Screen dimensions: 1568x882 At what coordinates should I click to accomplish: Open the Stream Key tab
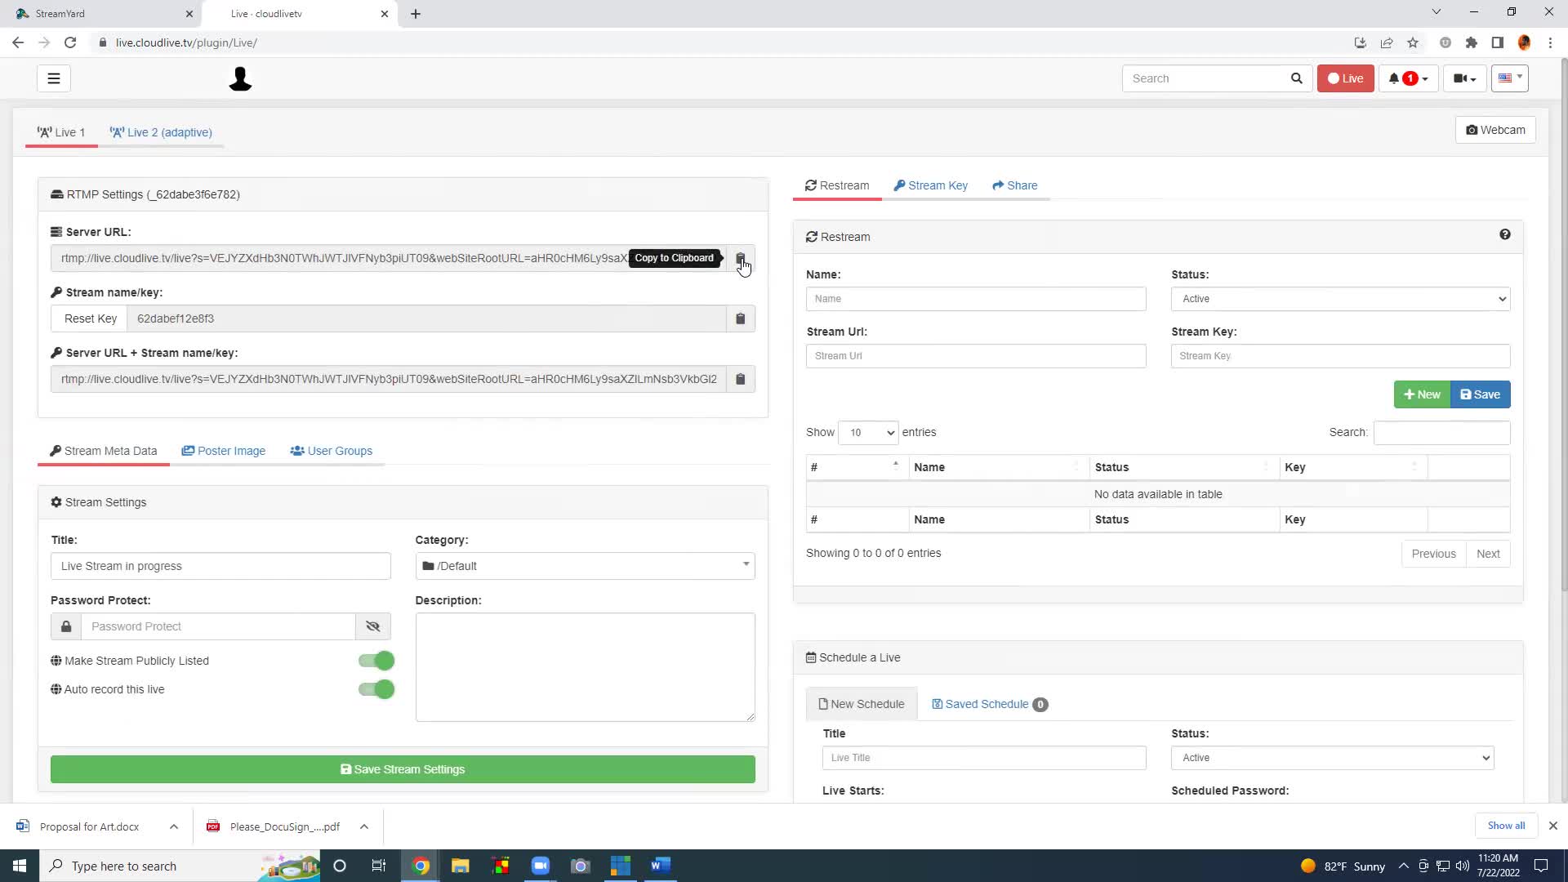tap(931, 185)
